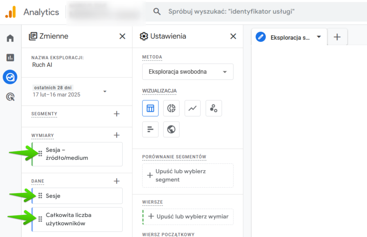The height and width of the screenshot is (237, 367).
Task: Select the table visualization icon
Action: [x=150, y=108]
